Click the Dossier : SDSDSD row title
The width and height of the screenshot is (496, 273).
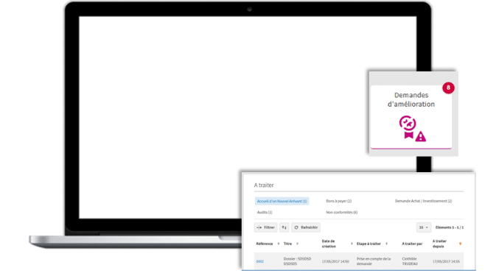coord(297,261)
